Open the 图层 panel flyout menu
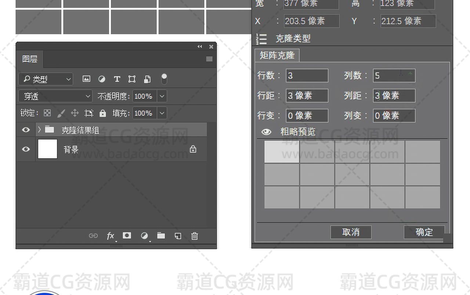 [209, 59]
